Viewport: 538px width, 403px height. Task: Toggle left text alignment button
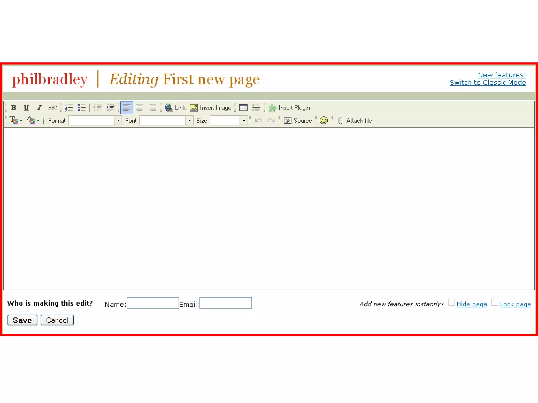127,108
